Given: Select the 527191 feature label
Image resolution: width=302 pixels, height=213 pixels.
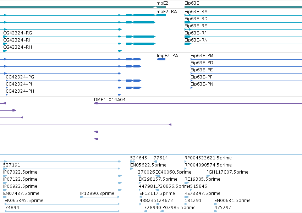Looking at the screenshot, I should [x=12, y=165].
